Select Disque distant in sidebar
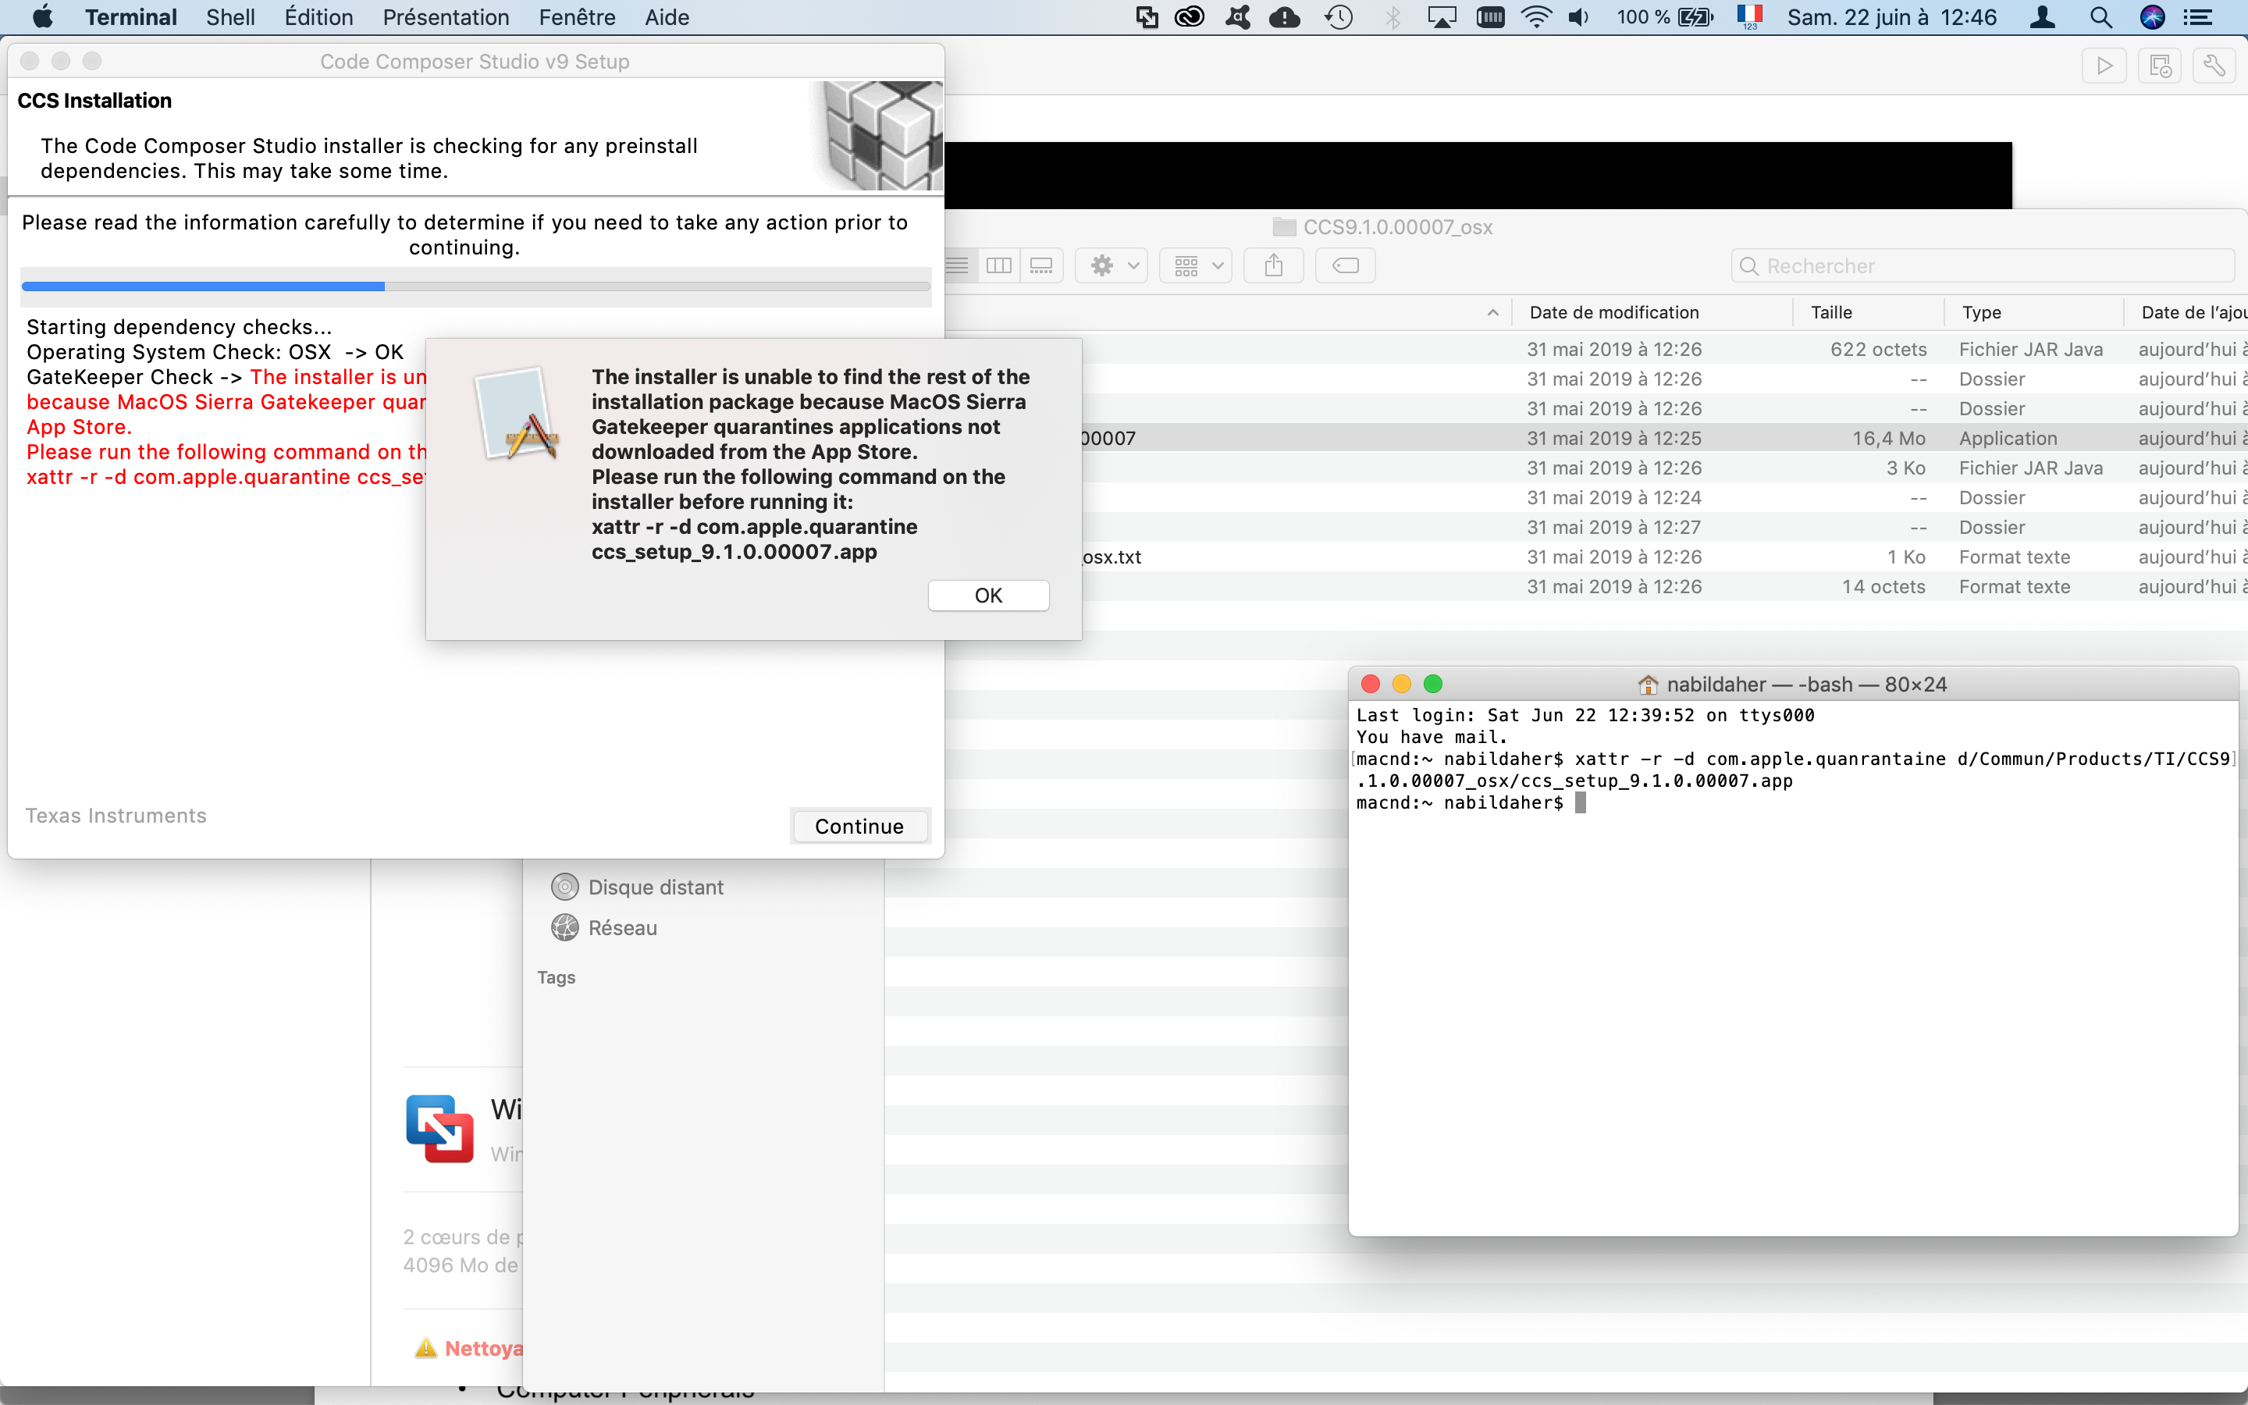The height and width of the screenshot is (1405, 2248). (655, 887)
